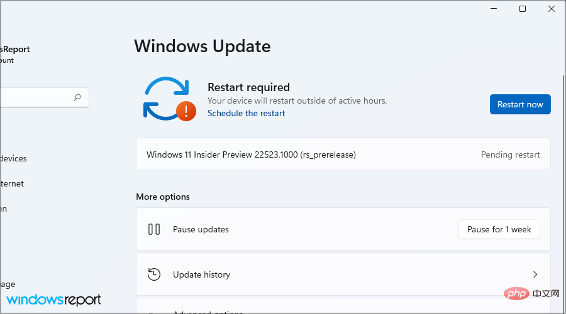Open the Update history row
The image size is (566, 314).
(343, 274)
